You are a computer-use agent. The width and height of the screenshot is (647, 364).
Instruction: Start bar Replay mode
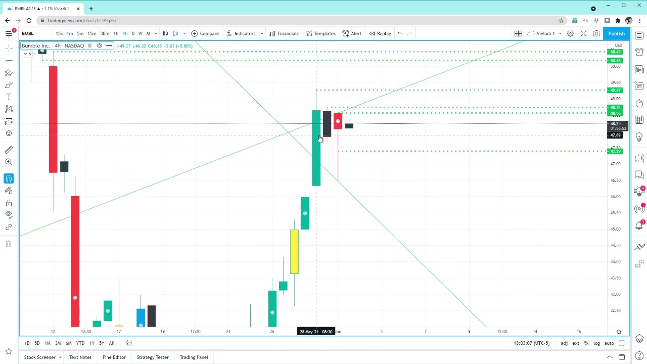[x=380, y=33]
